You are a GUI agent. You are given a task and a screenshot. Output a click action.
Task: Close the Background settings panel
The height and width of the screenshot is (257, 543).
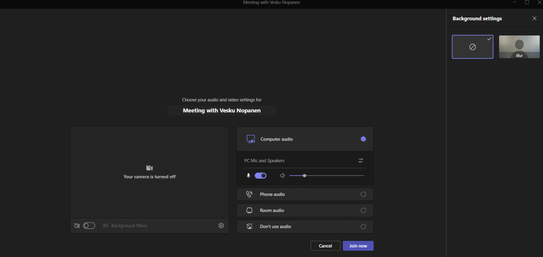534,19
